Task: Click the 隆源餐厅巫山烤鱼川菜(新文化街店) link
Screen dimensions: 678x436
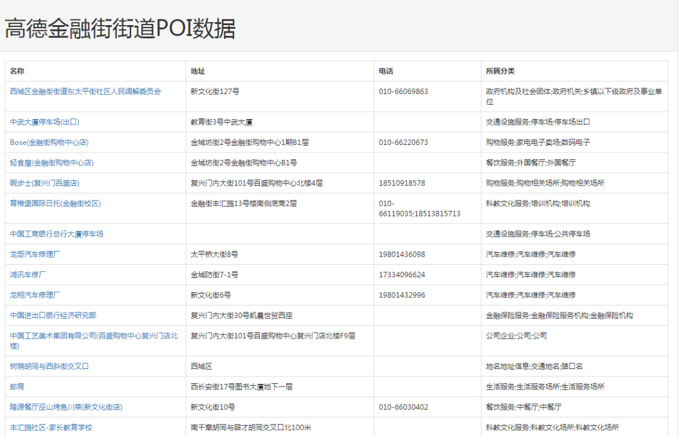Action: [65, 407]
